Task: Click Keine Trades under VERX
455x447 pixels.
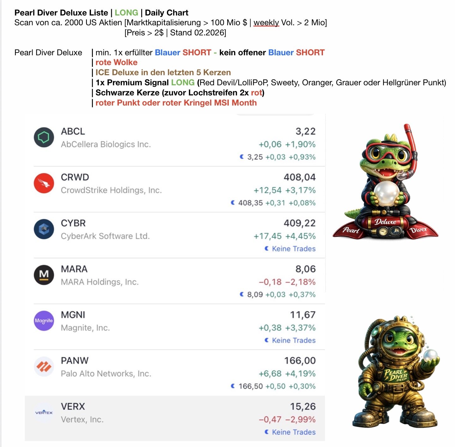Action: (294, 432)
